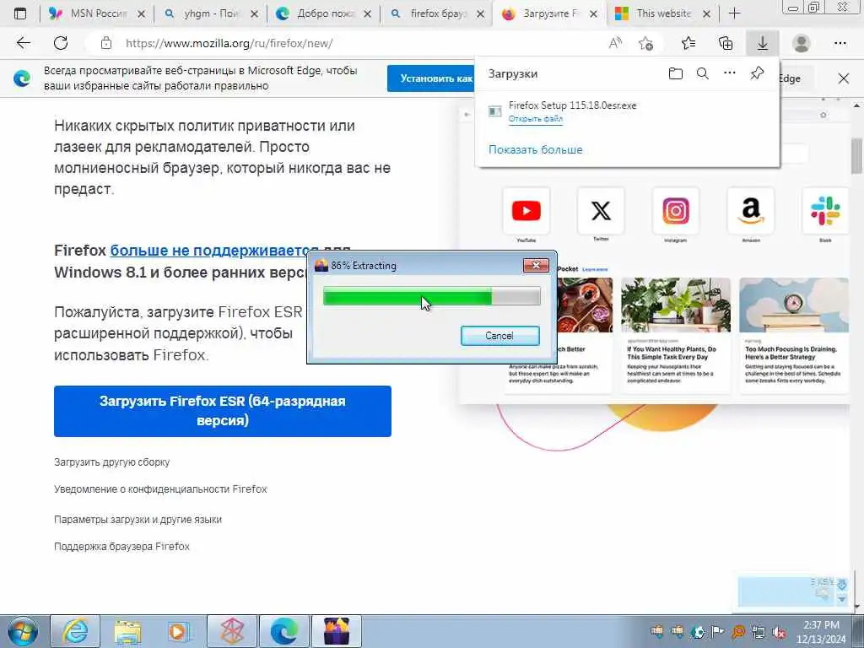Image resolution: width=864 pixels, height=648 pixels.
Task: Click the extraction progress bar
Action: pos(431,296)
